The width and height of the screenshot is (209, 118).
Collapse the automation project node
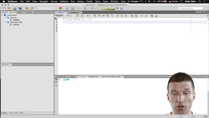pyautogui.click(x=2, y=15)
